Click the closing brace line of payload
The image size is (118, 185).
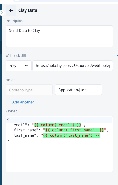(x=8, y=140)
